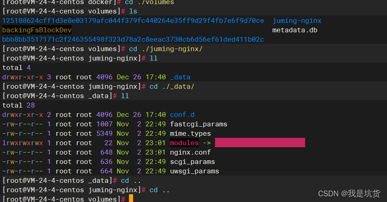Click the blue _data directory entry
Image resolution: width=387 pixels, height=202 pixels.
pos(180,77)
